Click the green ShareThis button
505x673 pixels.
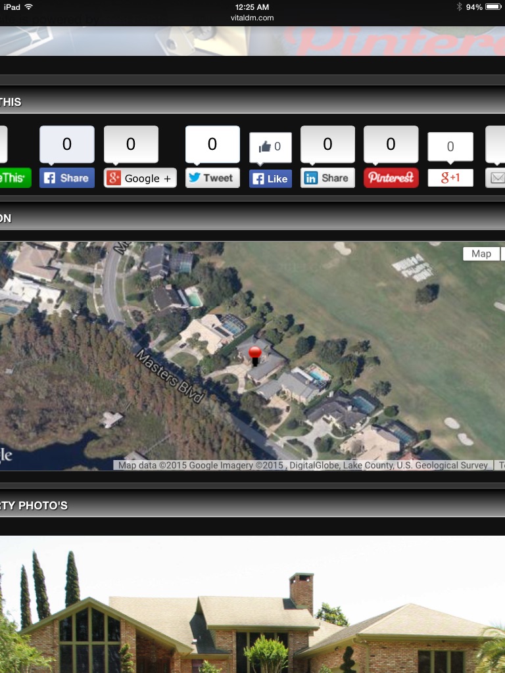16,177
